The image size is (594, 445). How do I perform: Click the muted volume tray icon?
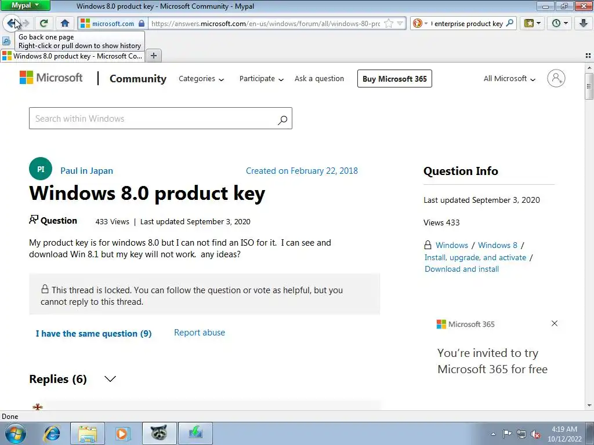(x=535, y=434)
